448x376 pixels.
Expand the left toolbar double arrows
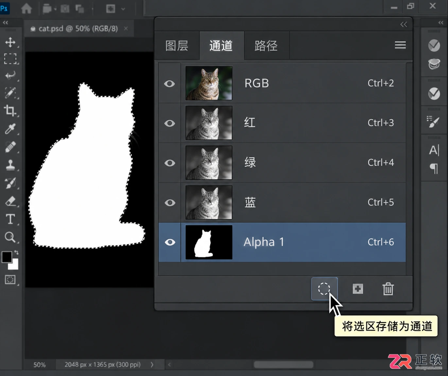5,23
